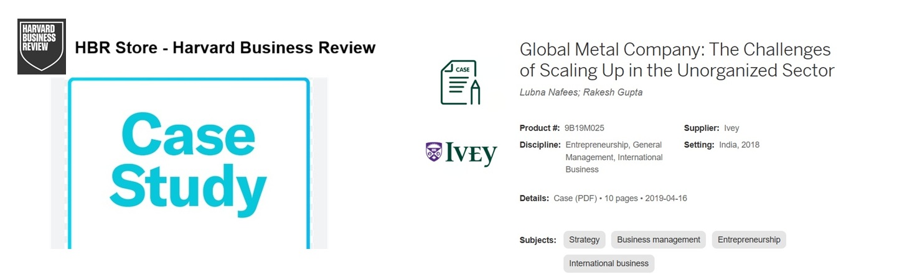The height and width of the screenshot is (280, 902).
Task: Click the Ivey school logo
Action: pos(461,153)
